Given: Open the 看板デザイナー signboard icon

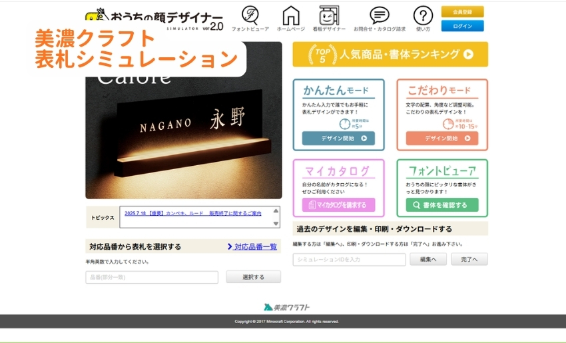Looking at the screenshot, I should [x=329, y=19].
